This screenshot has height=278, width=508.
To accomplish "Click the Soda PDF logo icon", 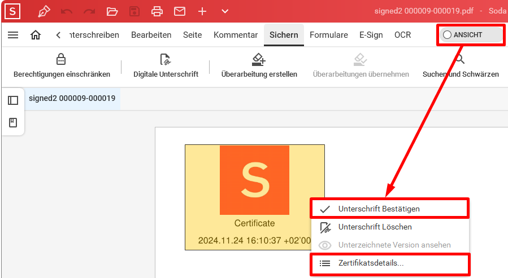I will click(12, 11).
